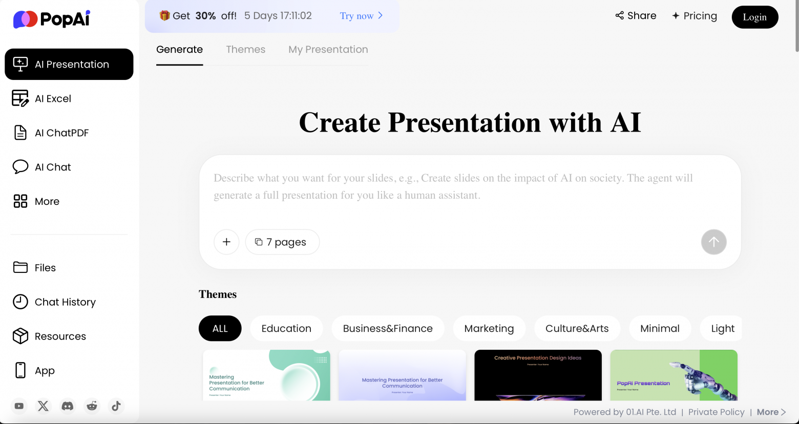Filter themes by Business&Finance
The height and width of the screenshot is (424, 799).
point(388,328)
